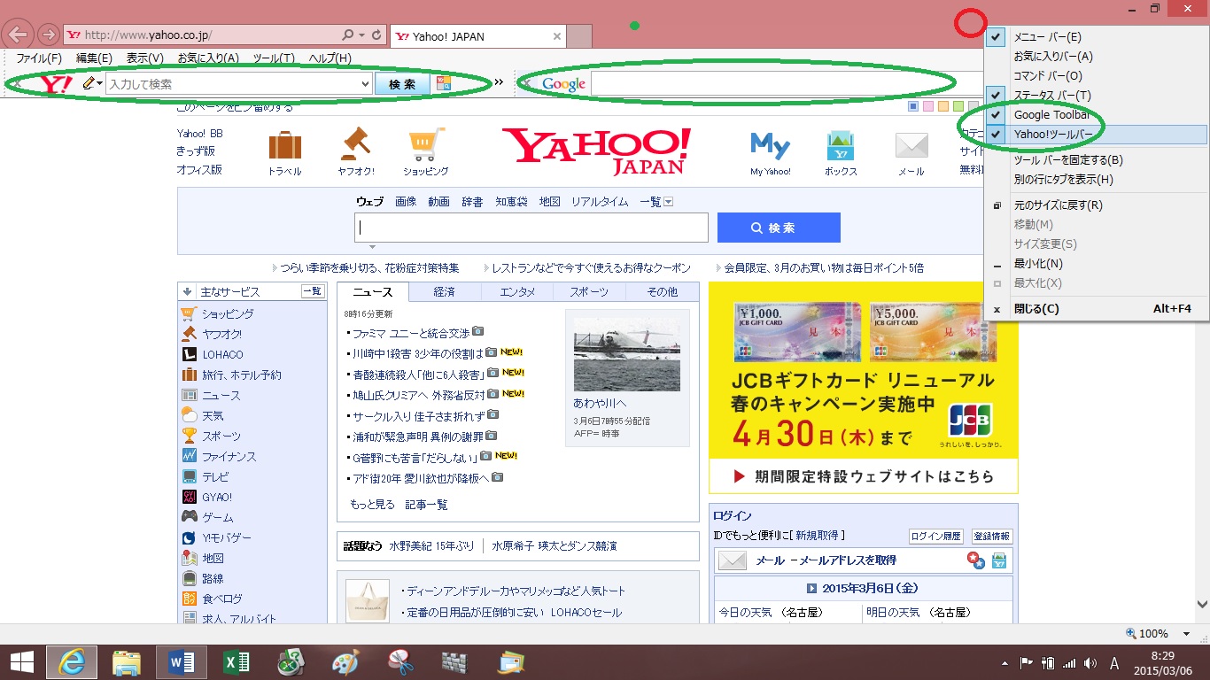Click the browser Forward arrow button
Viewport: 1210px width, 680px height.
49,35
